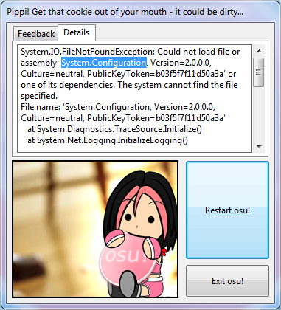Click the line 'at System.Diagnostics.TraceSource.Initialize()'
This screenshot has height=310, width=281.
coord(114,129)
